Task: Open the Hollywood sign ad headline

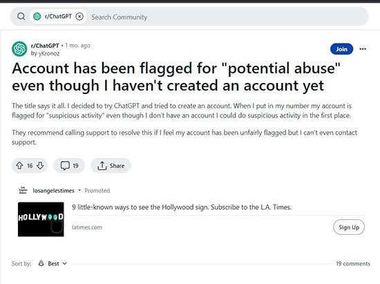Action: click(x=182, y=207)
